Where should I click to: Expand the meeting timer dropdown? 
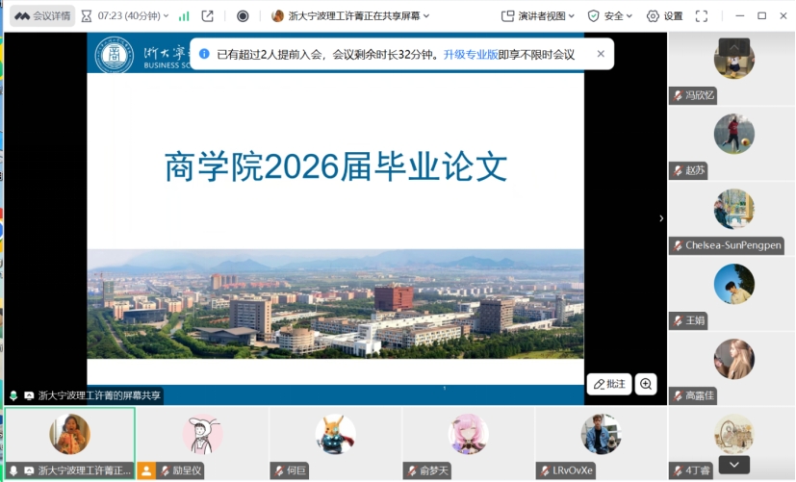(166, 16)
